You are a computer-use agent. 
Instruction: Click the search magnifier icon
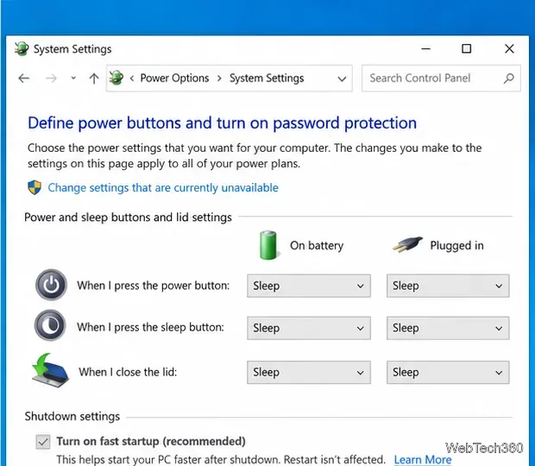[509, 79]
